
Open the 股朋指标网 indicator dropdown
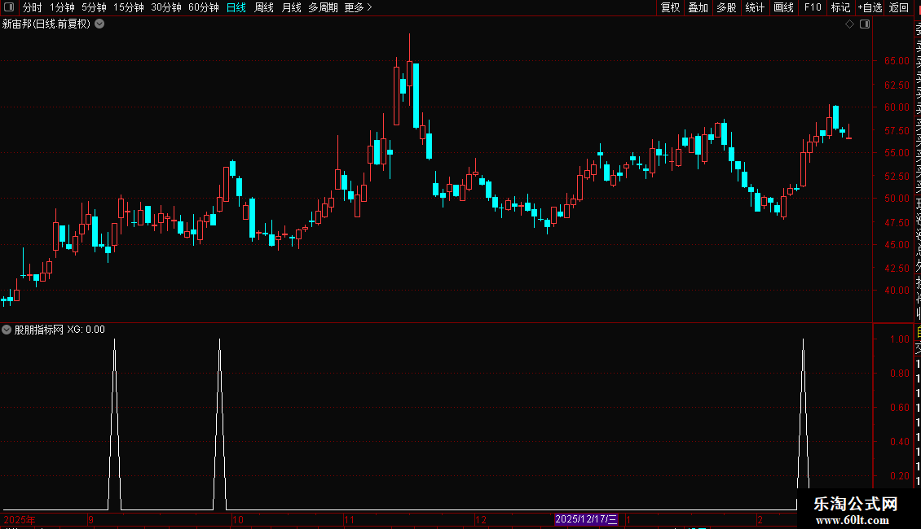pos(7,330)
